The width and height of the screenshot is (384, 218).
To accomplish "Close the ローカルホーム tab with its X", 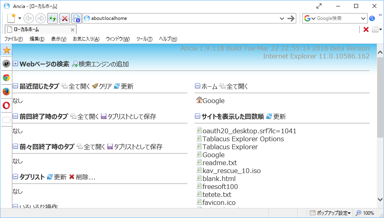I will pyautogui.click(x=73, y=30).
